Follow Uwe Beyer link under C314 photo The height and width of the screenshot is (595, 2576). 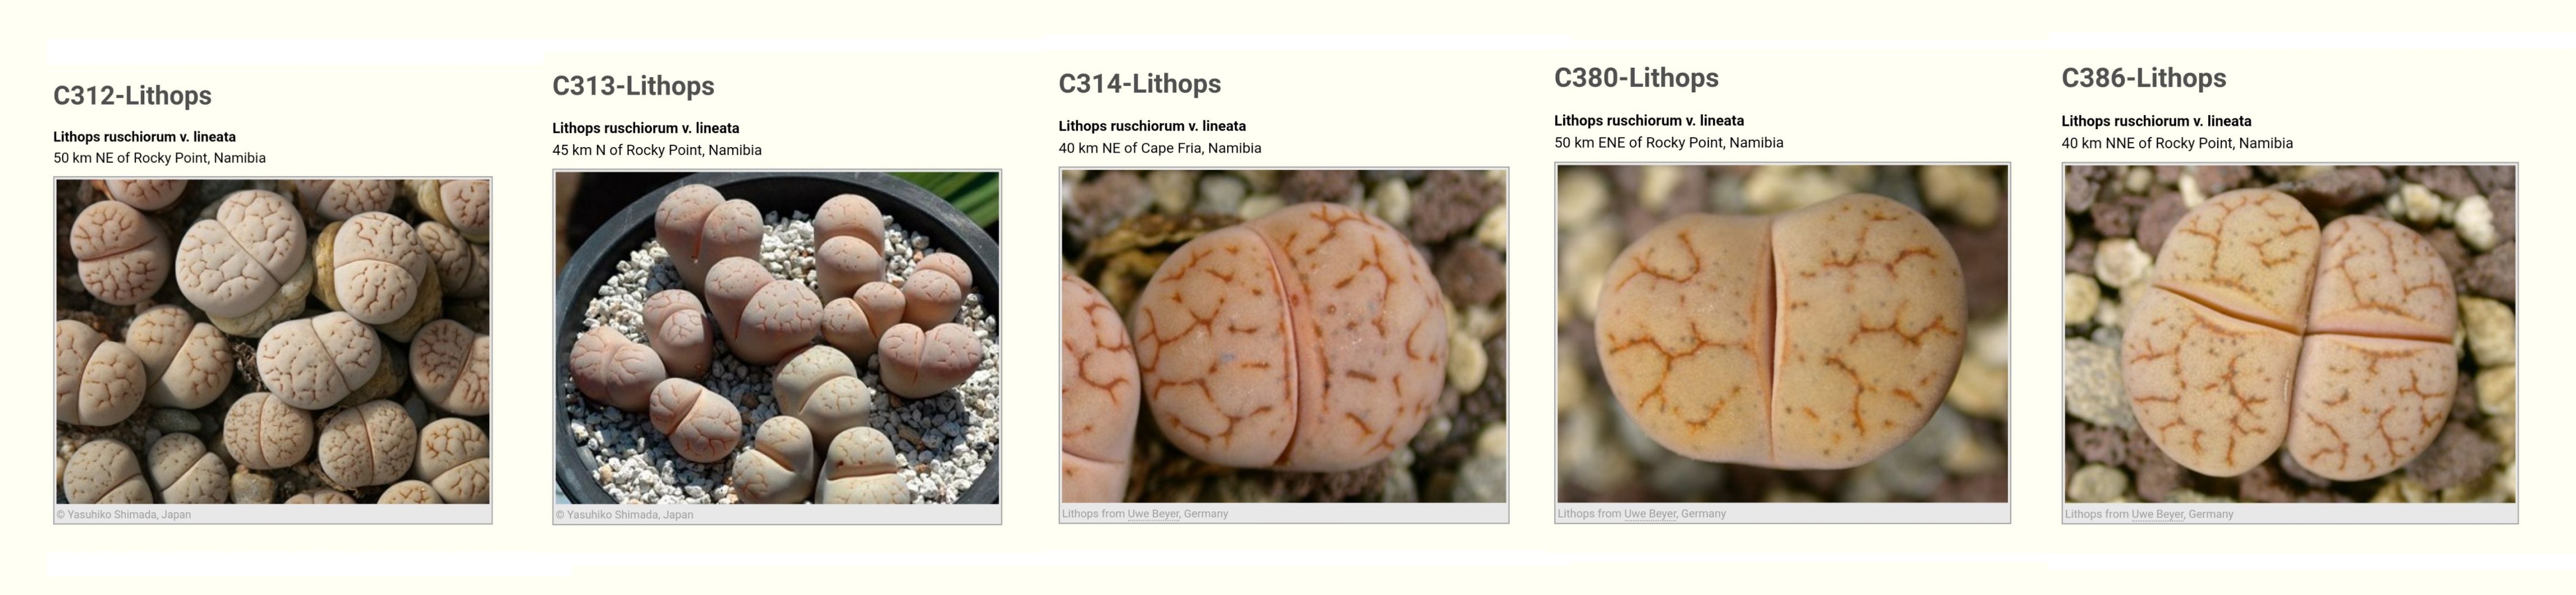point(1153,514)
